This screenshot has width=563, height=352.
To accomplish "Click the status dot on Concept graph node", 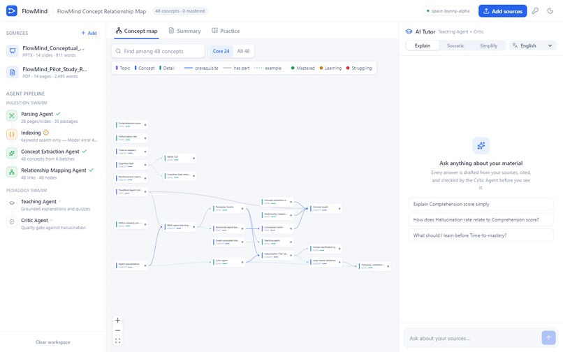I will (339, 208).
